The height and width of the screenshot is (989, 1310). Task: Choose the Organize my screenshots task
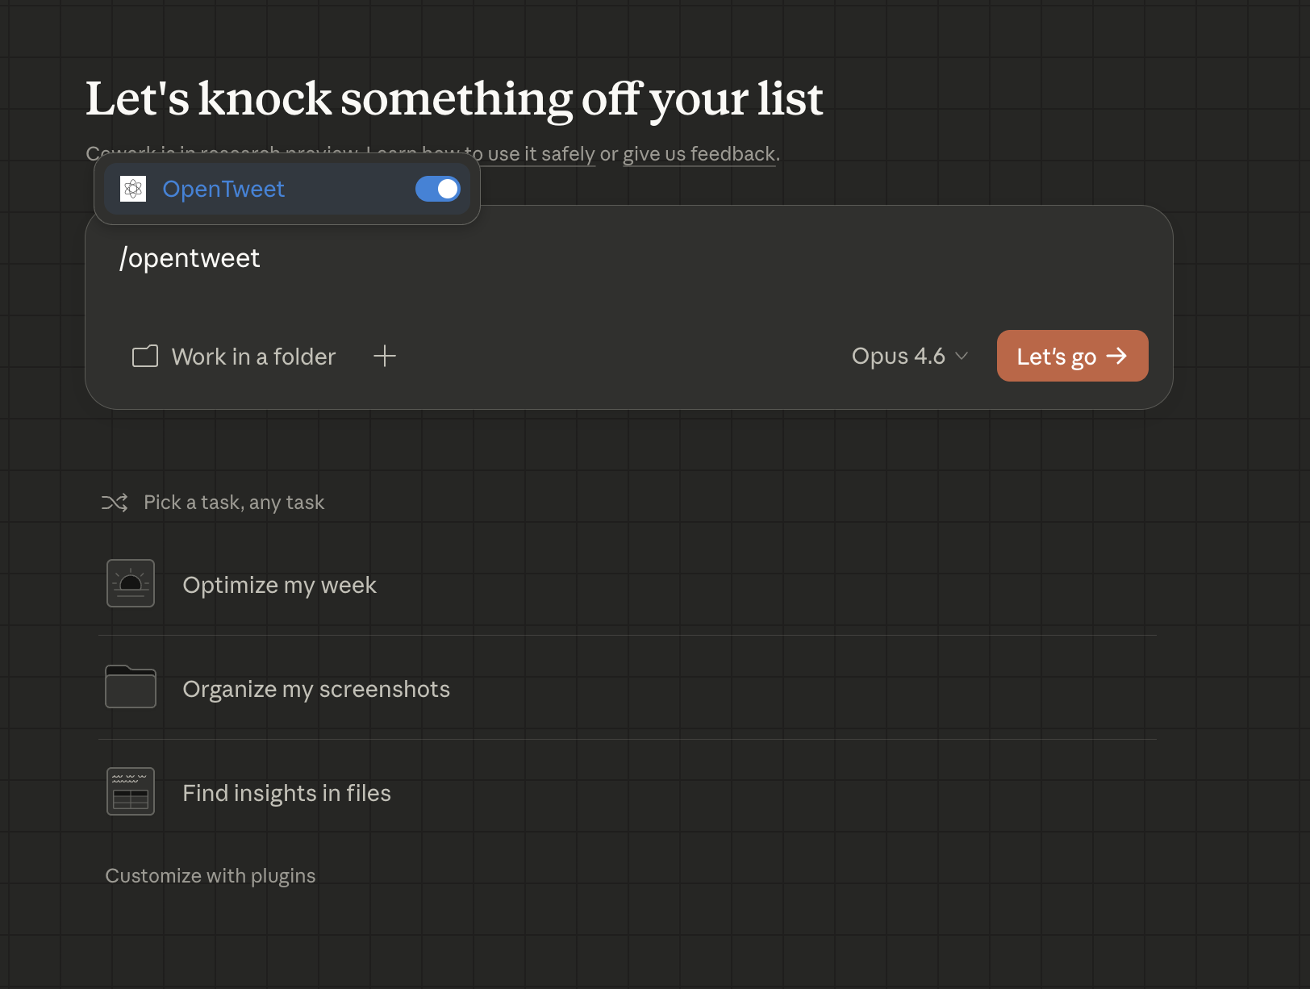point(316,689)
